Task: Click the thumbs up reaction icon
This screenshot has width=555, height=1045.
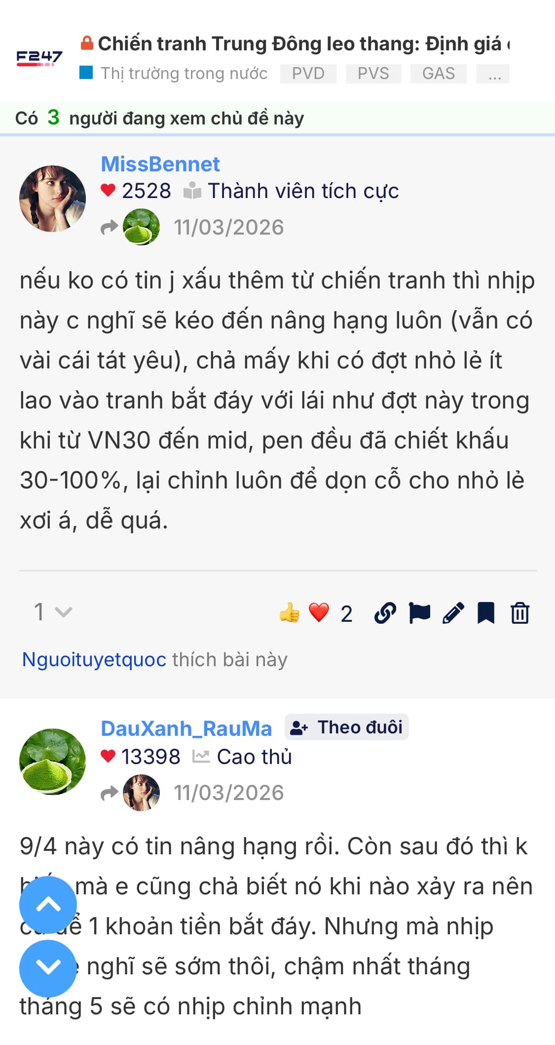Action: pyautogui.click(x=290, y=613)
